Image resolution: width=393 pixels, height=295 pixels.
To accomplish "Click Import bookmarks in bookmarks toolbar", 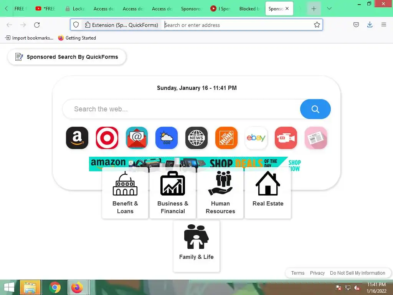I will pyautogui.click(x=29, y=38).
